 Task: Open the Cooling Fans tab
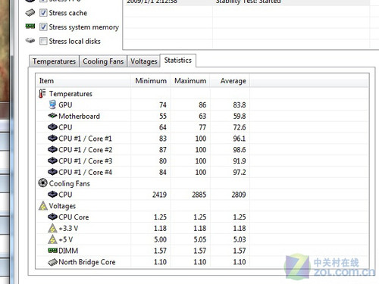coord(103,61)
